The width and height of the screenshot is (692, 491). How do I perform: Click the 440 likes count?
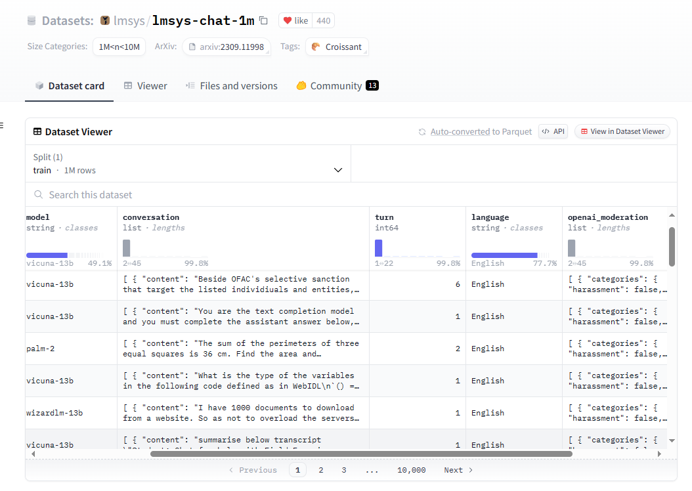(324, 21)
